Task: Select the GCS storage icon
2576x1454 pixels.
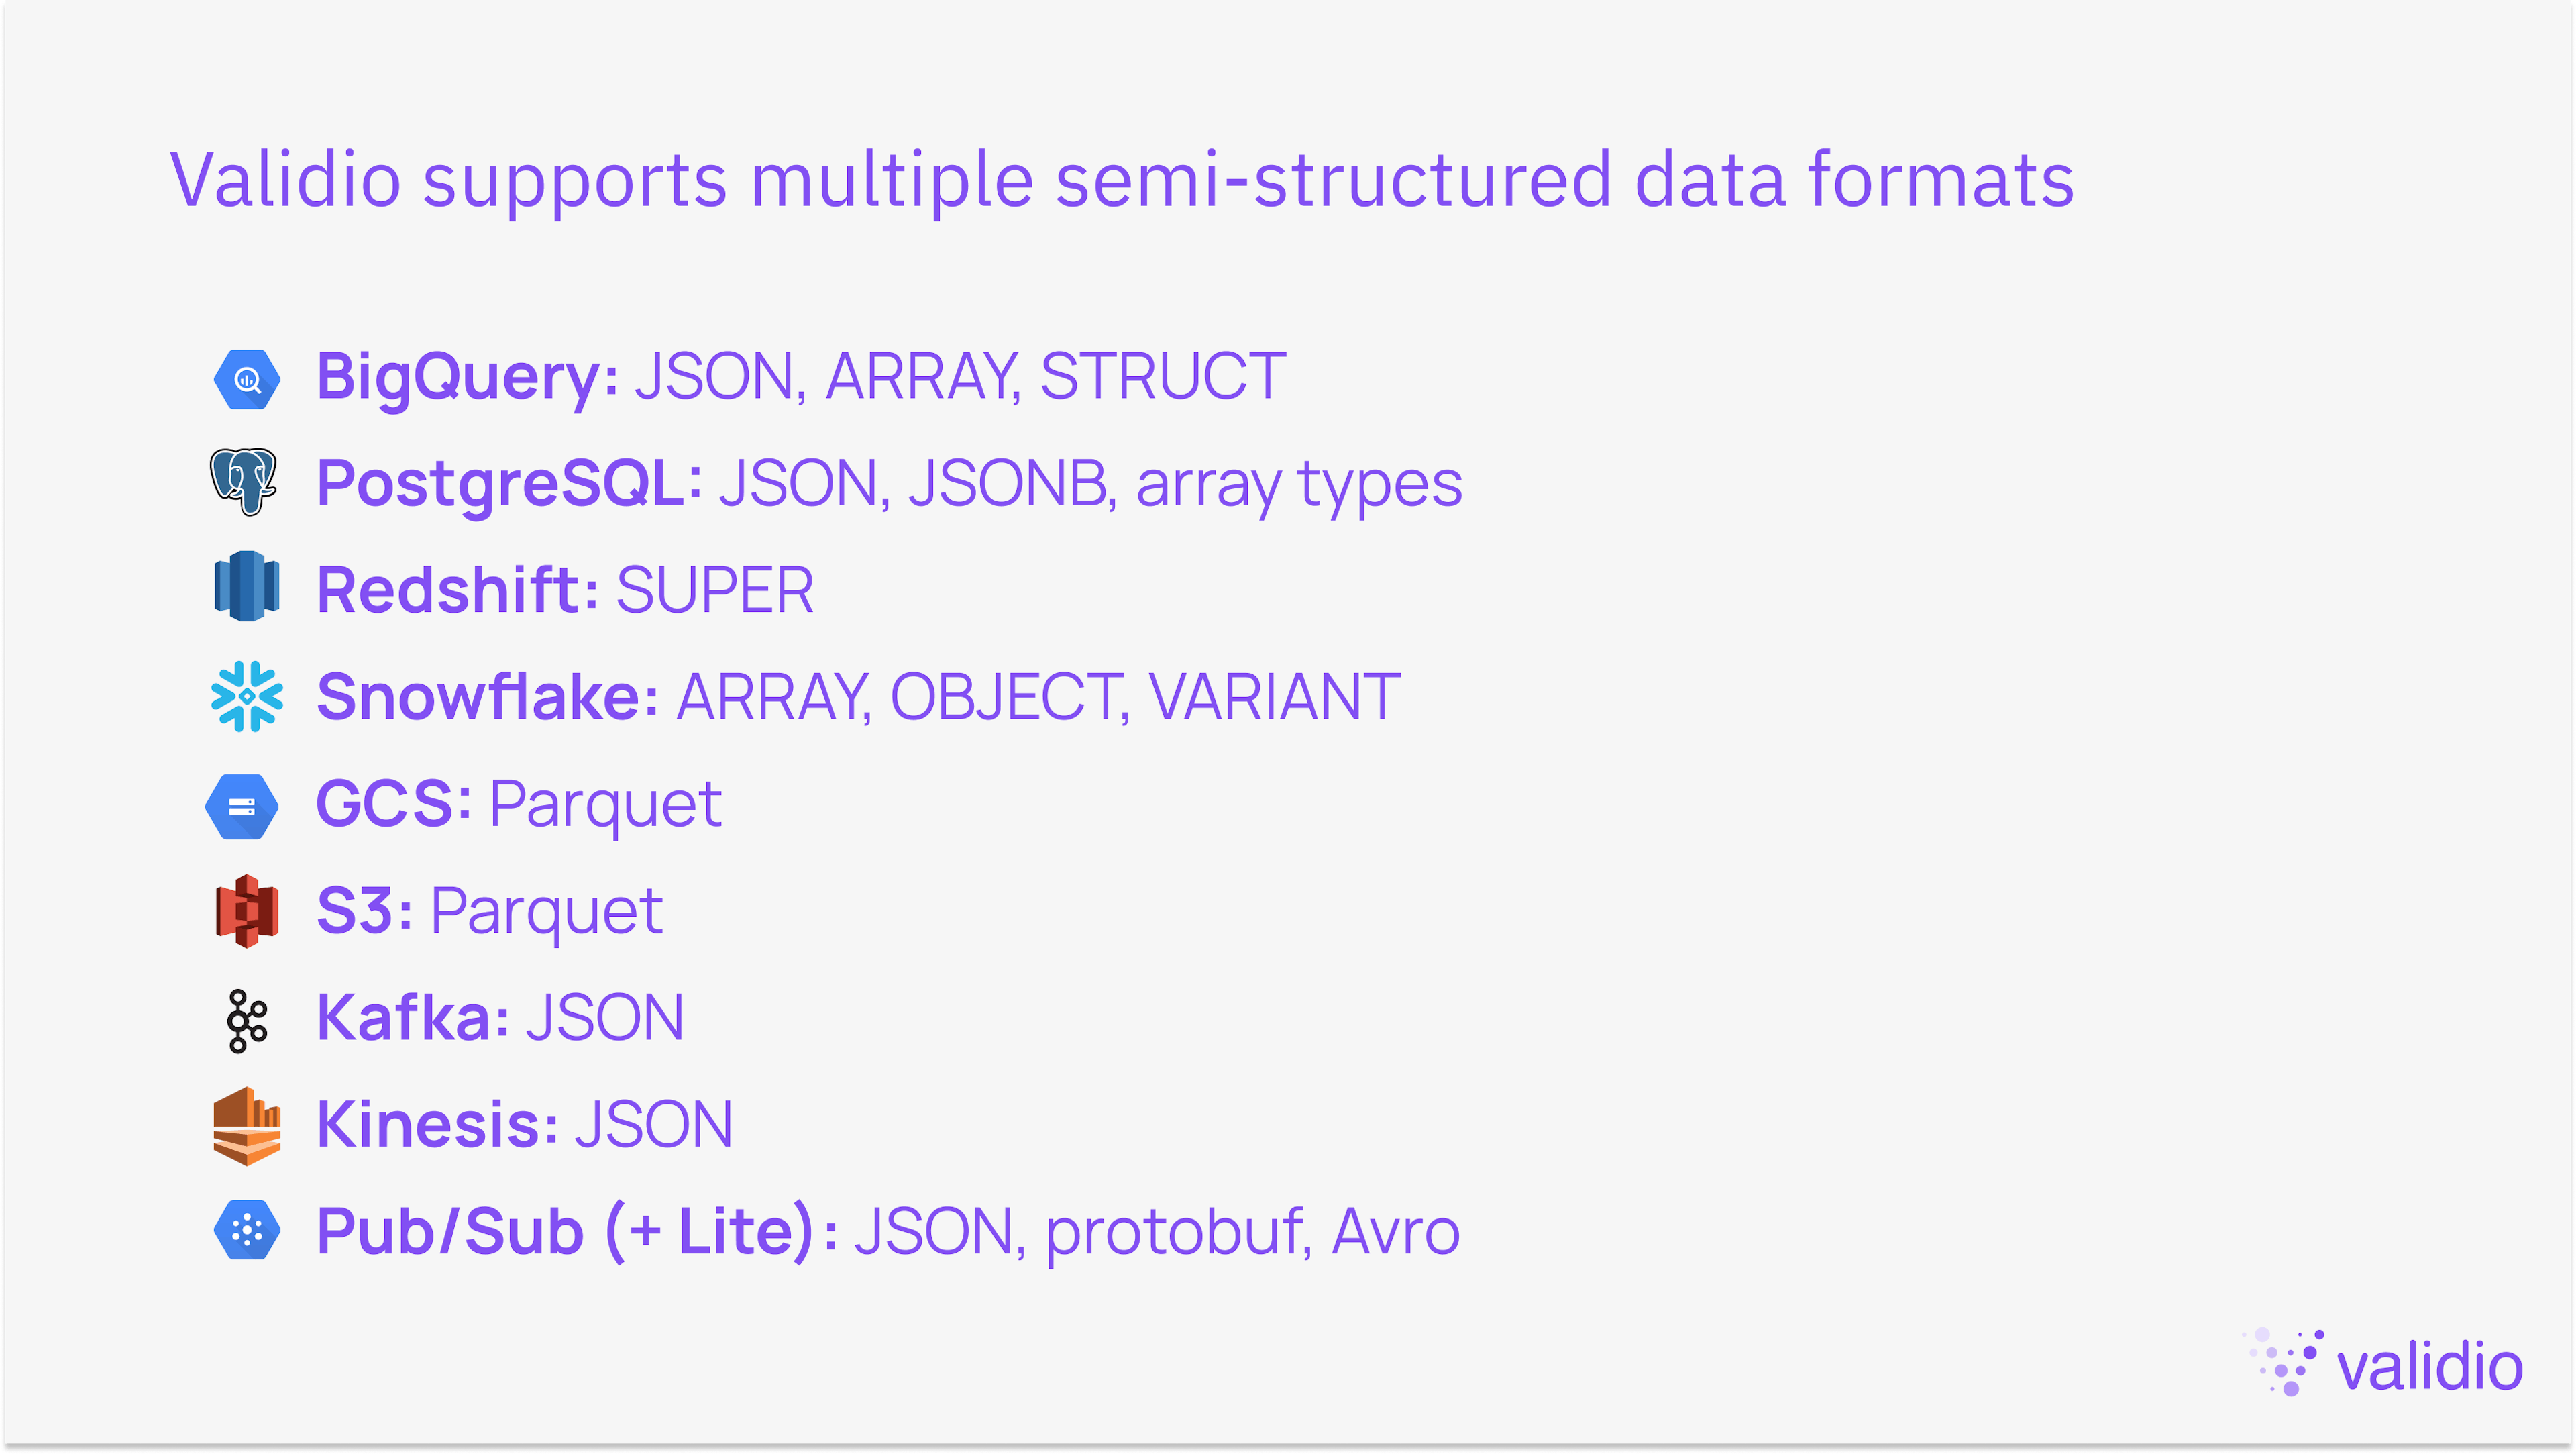Action: (x=242, y=806)
